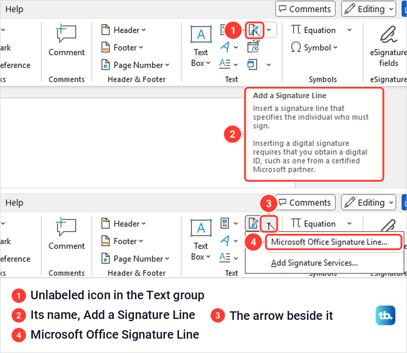Image resolution: width=407 pixels, height=353 pixels.
Task: Click Quick Parts icon in the lower ribbon
Action: tap(225, 224)
